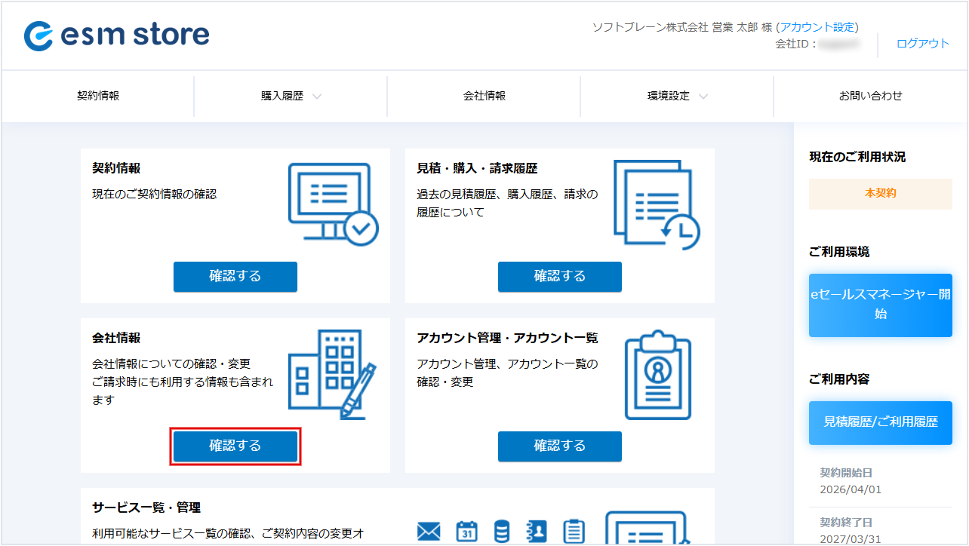Open the 契約情報 menu item
Image resolution: width=969 pixels, height=546 pixels.
coord(98,96)
